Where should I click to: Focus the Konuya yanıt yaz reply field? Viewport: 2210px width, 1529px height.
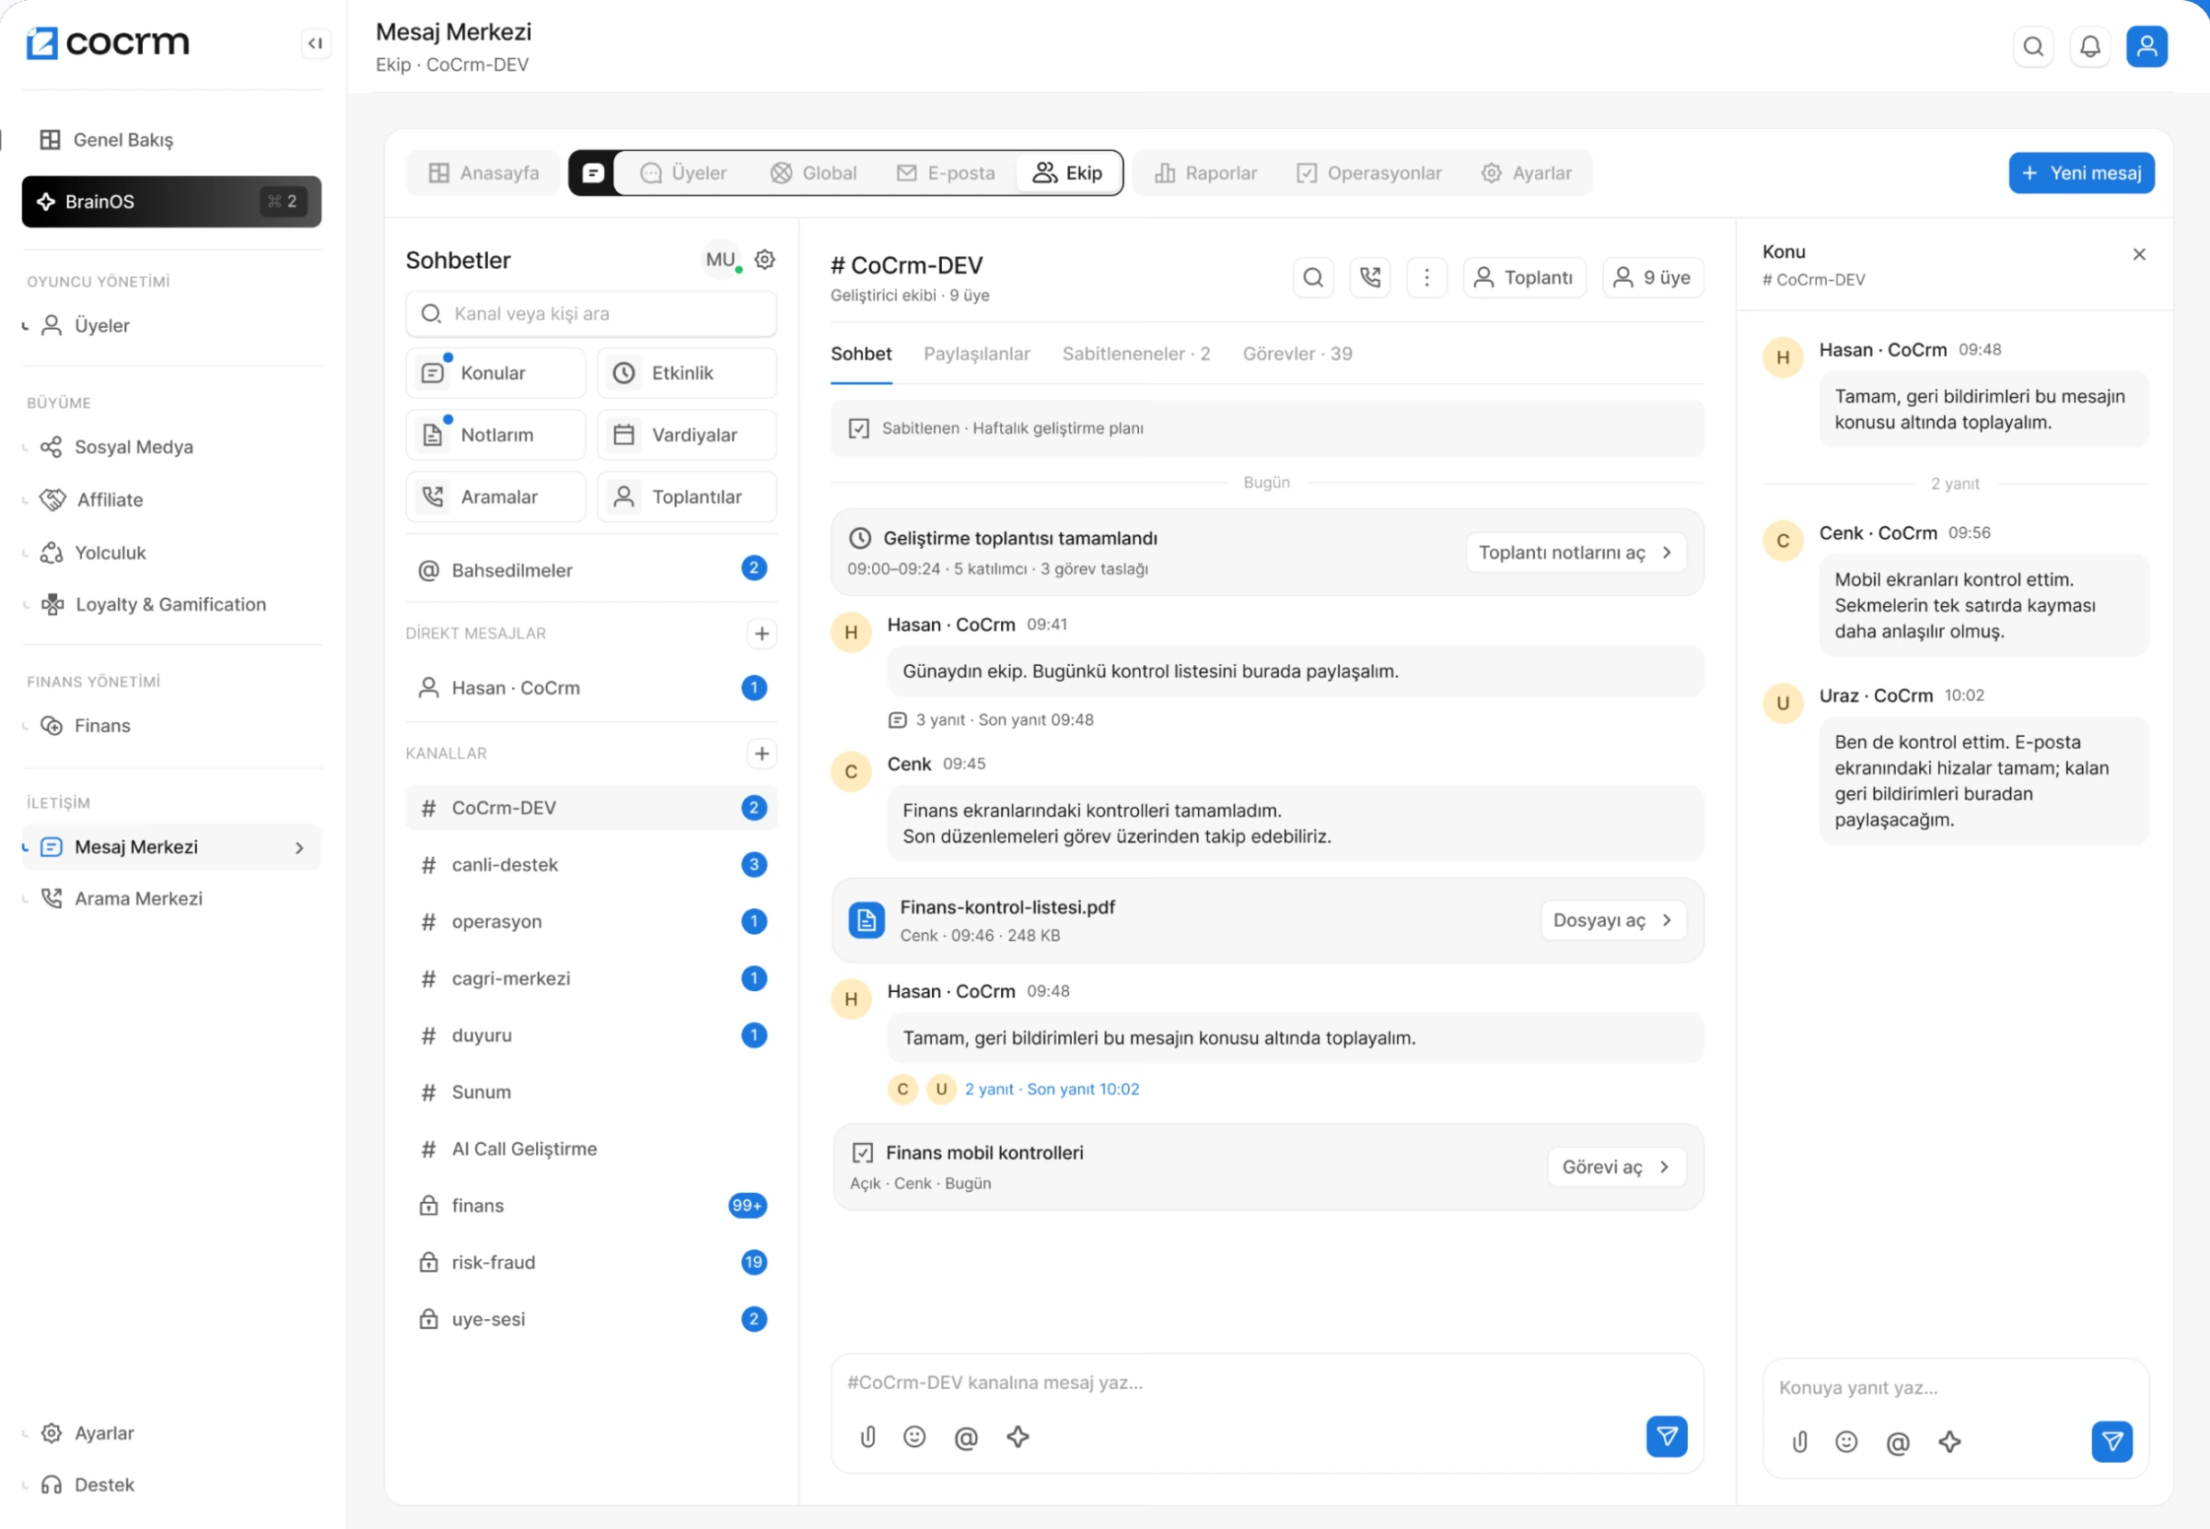[x=1954, y=1387]
